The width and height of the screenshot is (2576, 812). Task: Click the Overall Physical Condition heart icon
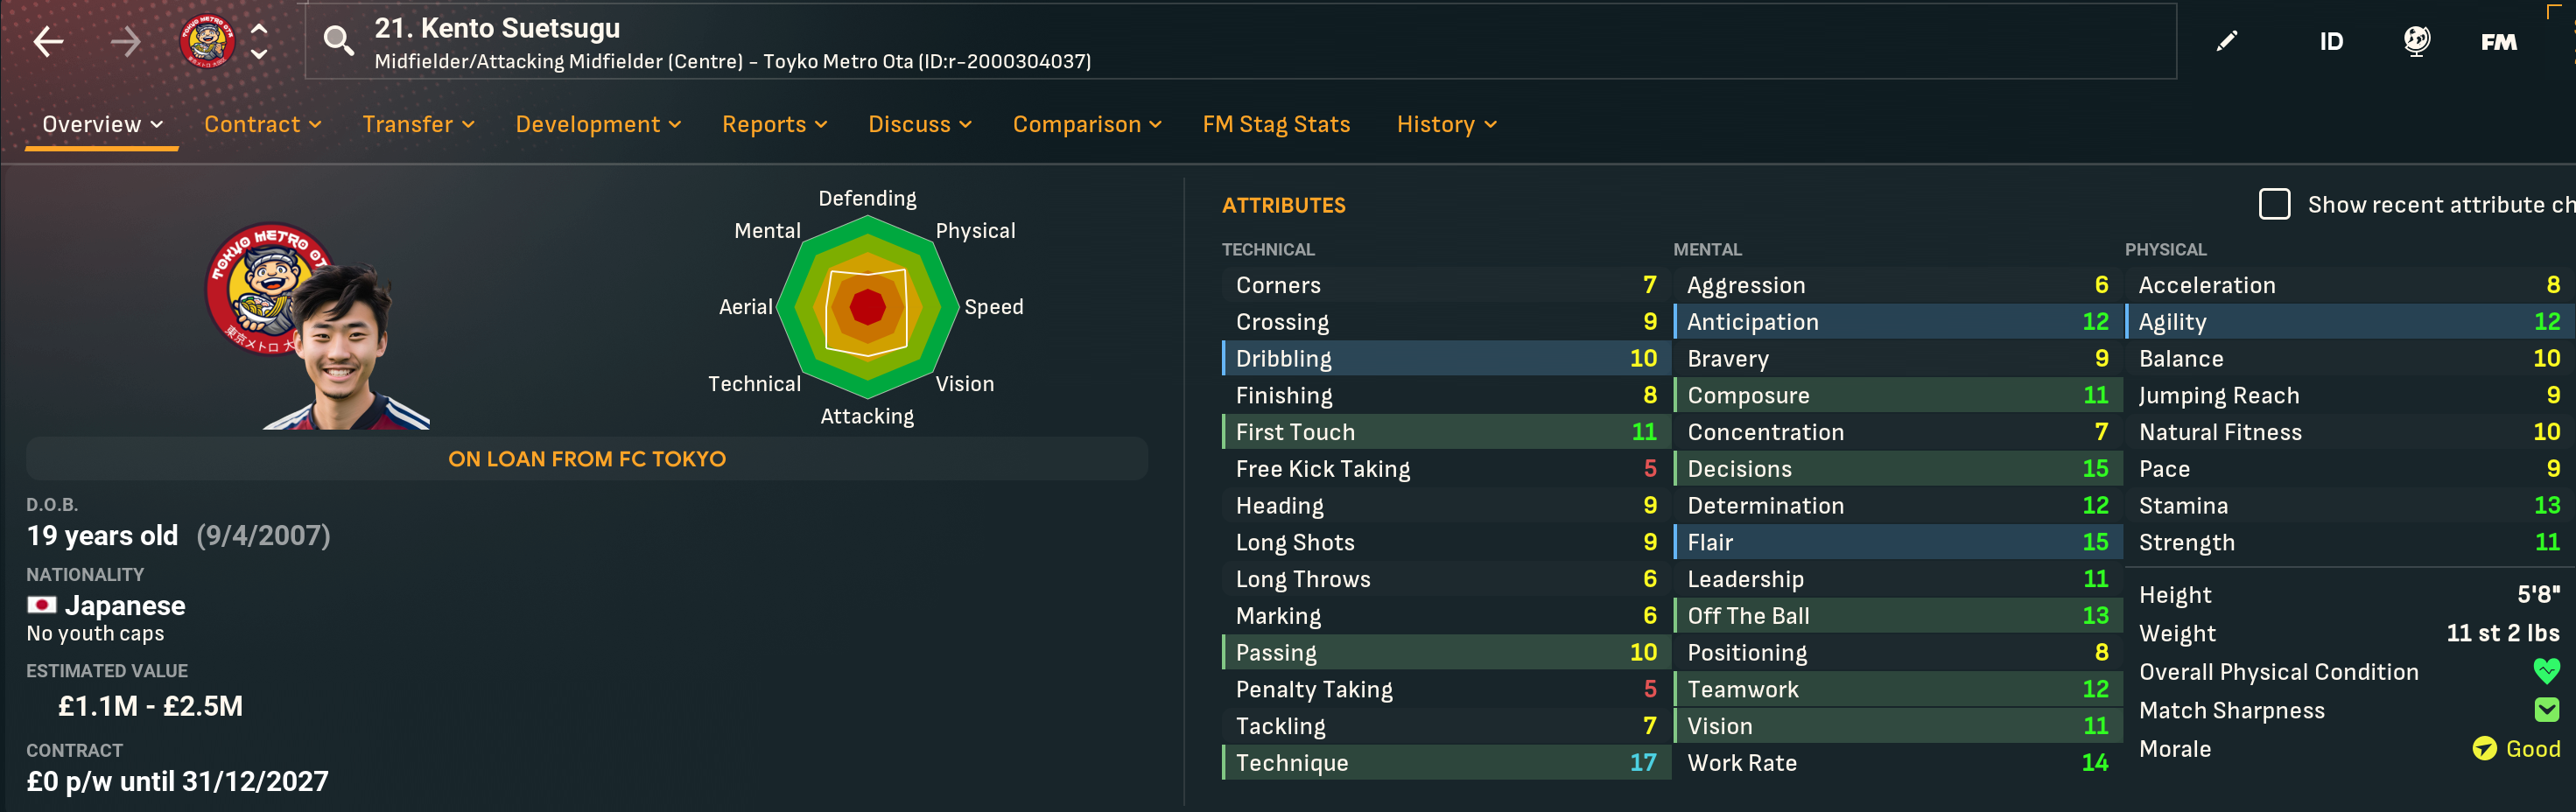(x=2546, y=671)
